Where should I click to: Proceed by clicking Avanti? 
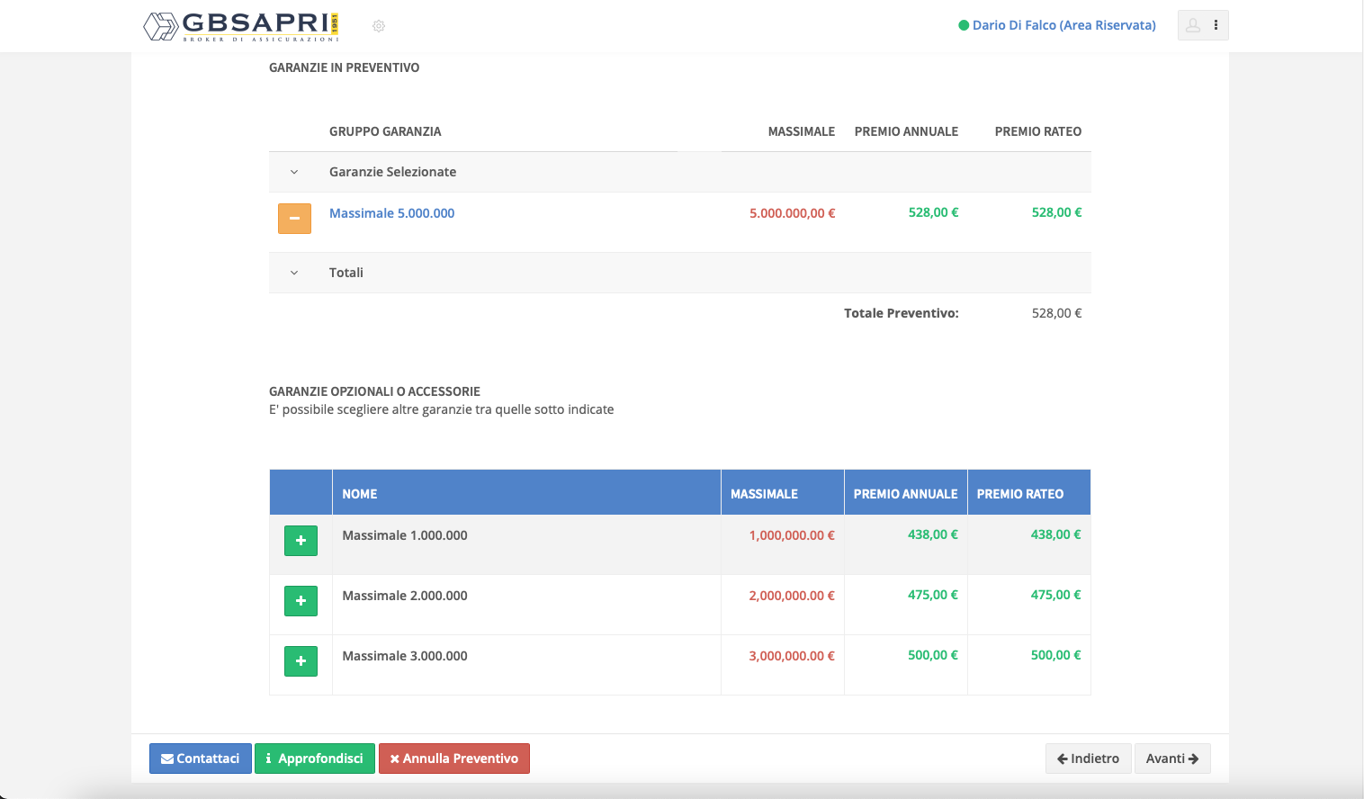1172,759
